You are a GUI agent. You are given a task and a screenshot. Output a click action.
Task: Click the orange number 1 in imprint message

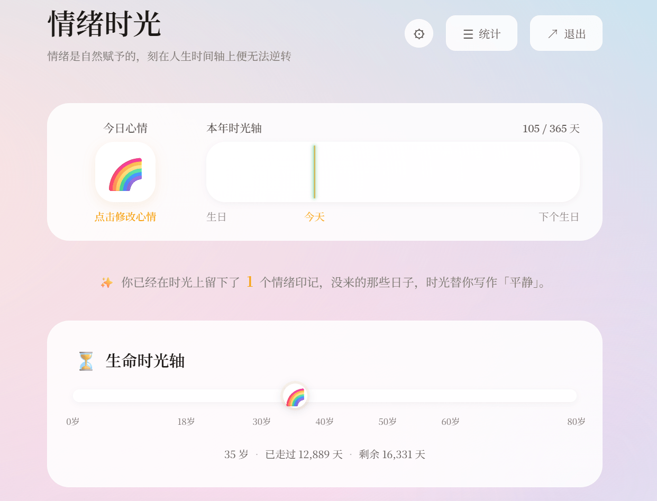point(250,281)
